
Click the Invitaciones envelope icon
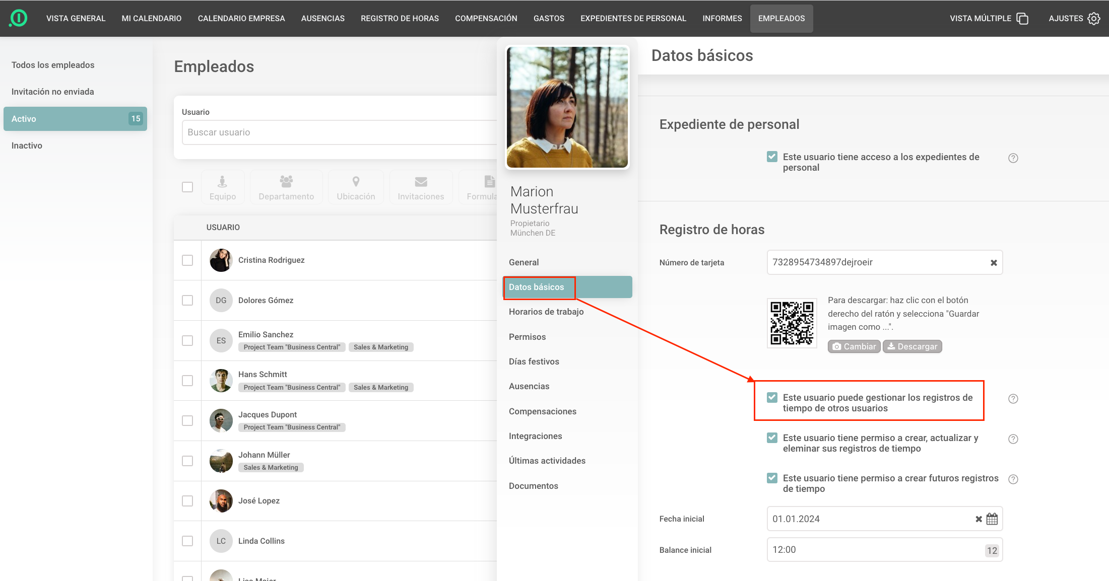pos(421,182)
